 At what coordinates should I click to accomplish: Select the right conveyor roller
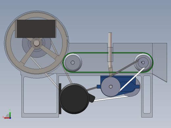143,63
